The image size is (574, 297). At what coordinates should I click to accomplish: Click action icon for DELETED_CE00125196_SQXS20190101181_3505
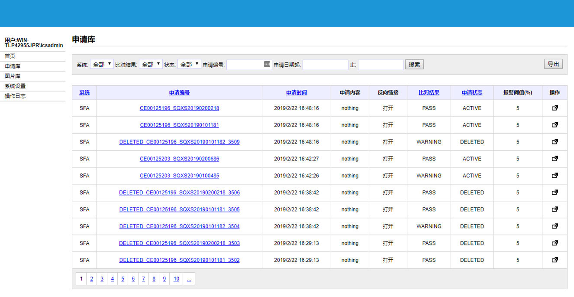click(x=555, y=209)
